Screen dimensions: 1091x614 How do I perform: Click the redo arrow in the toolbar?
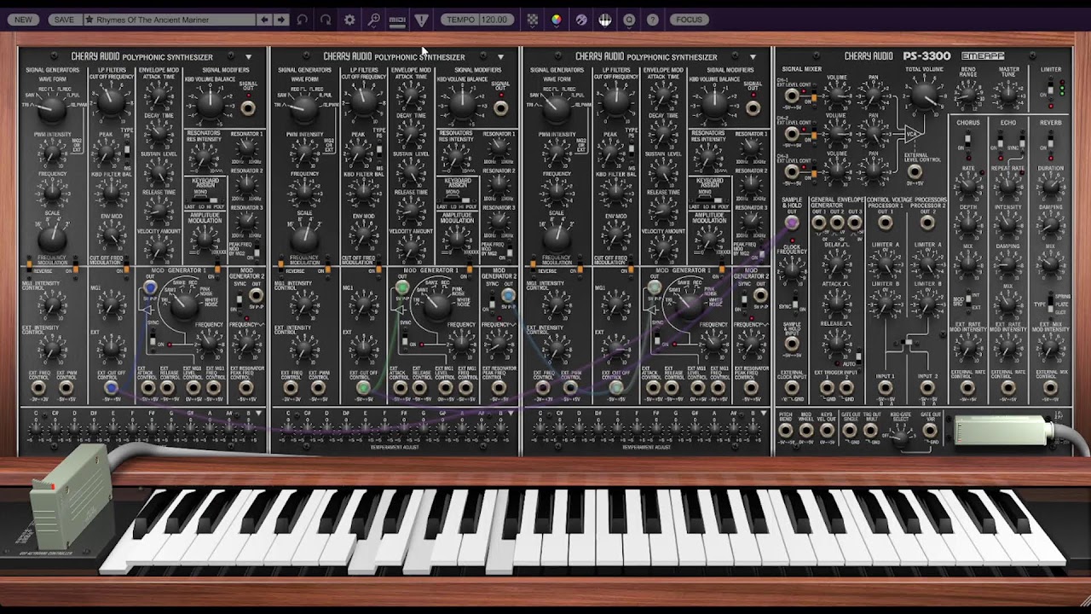point(326,20)
